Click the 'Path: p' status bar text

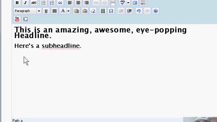(x=18, y=121)
